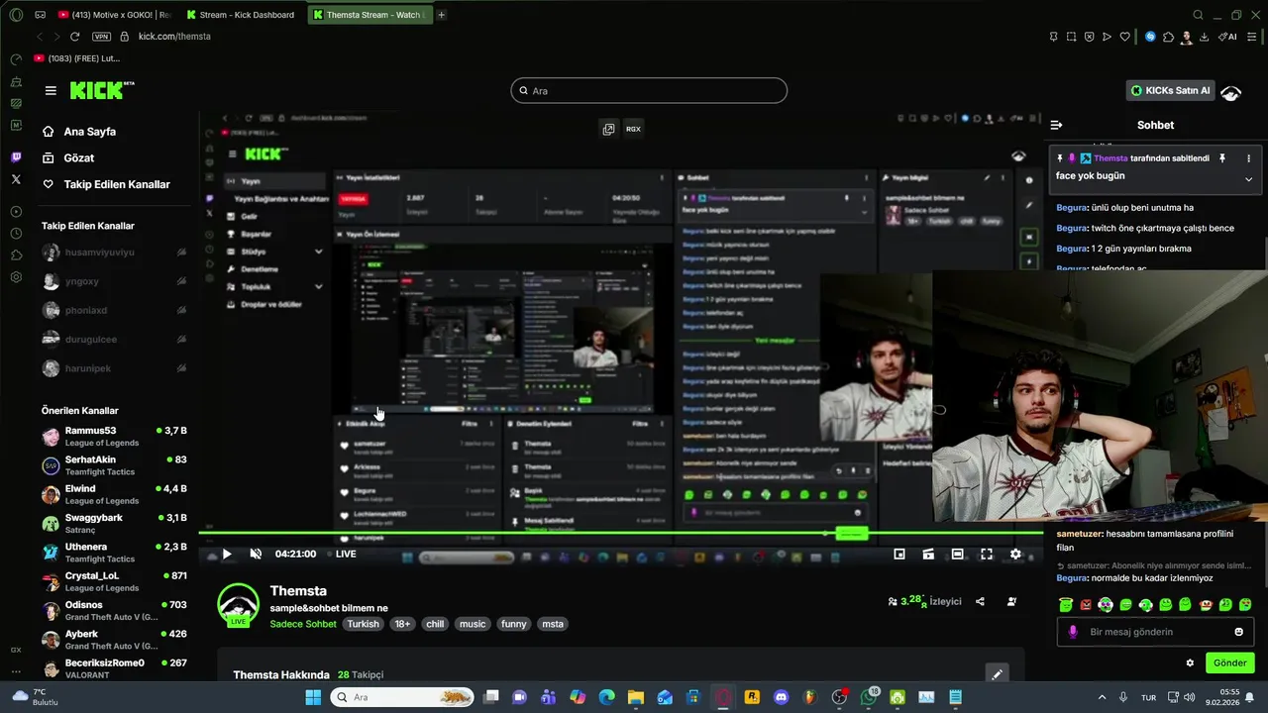Click the stream progress bar
This screenshot has width=1268, height=713.
click(620, 534)
